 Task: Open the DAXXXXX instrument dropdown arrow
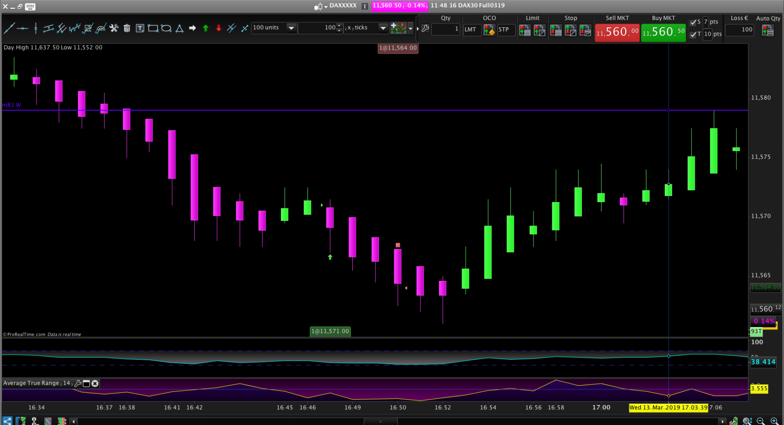pos(326,7)
